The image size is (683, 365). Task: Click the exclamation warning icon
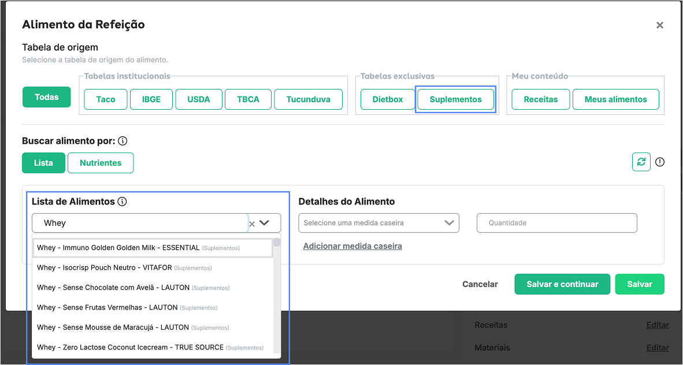click(x=660, y=162)
